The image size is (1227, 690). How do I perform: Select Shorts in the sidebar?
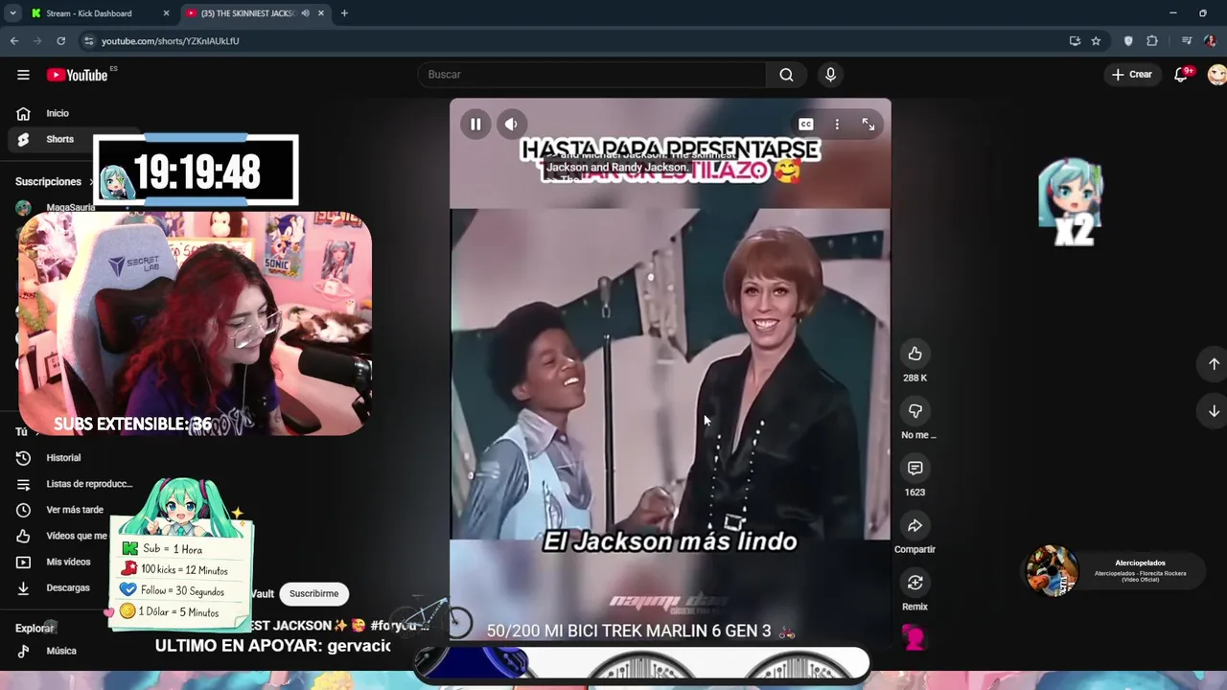59,139
